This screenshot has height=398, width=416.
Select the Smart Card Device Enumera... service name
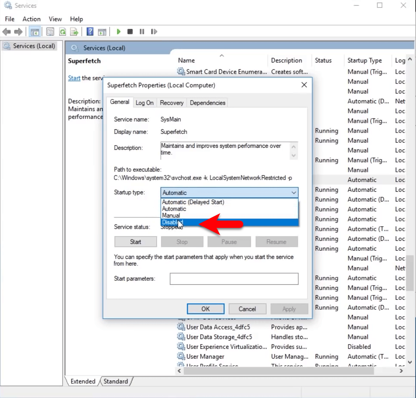coord(227,72)
